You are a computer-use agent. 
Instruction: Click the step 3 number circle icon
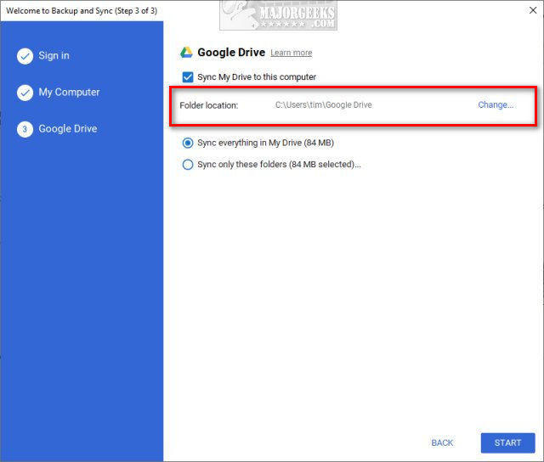point(25,129)
